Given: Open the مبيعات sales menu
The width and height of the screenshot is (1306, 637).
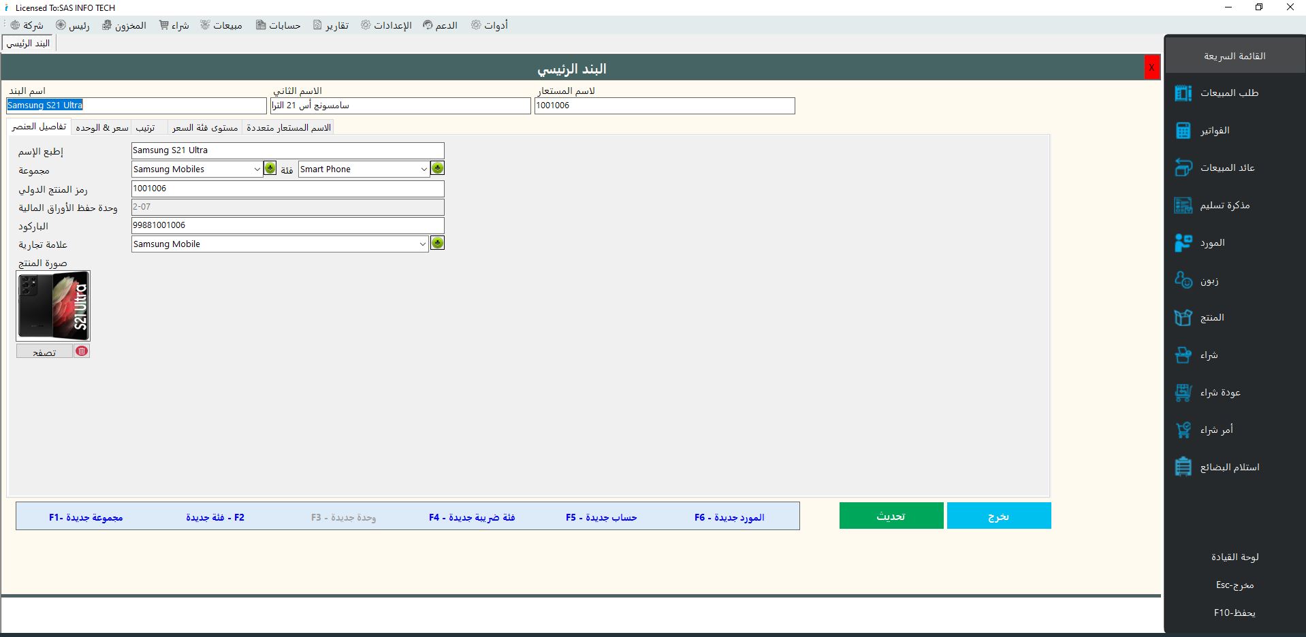Looking at the screenshot, I should [221, 25].
